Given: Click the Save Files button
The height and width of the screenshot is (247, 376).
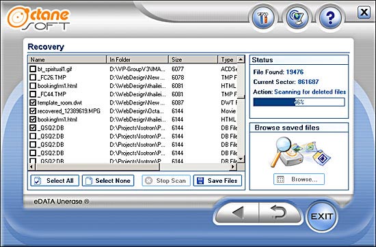Looking at the screenshot, I should coord(217,180).
